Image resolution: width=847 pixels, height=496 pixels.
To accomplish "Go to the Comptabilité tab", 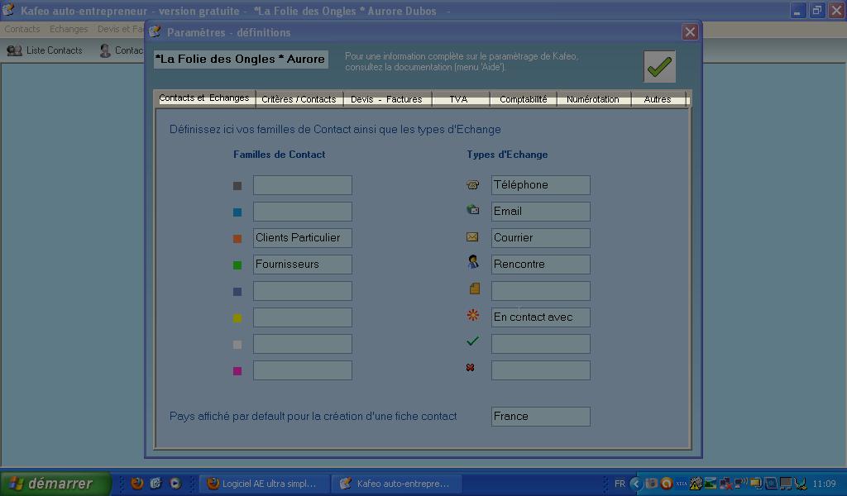I will pyautogui.click(x=523, y=99).
